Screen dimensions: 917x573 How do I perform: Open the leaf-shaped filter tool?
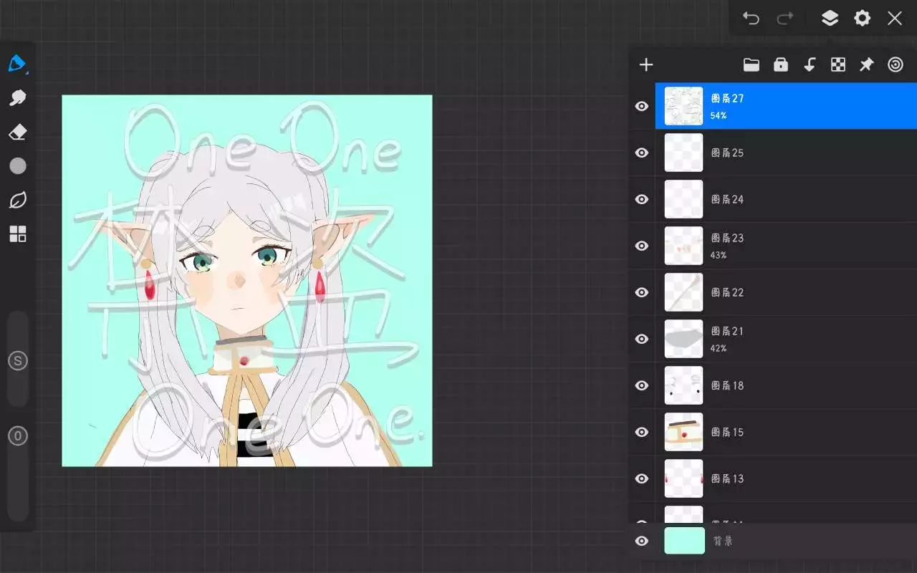(x=17, y=201)
